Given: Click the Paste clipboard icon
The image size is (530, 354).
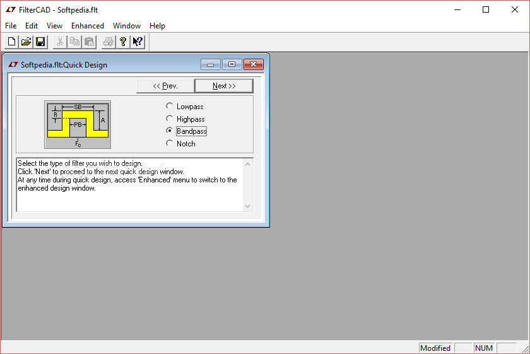Looking at the screenshot, I should (89, 42).
